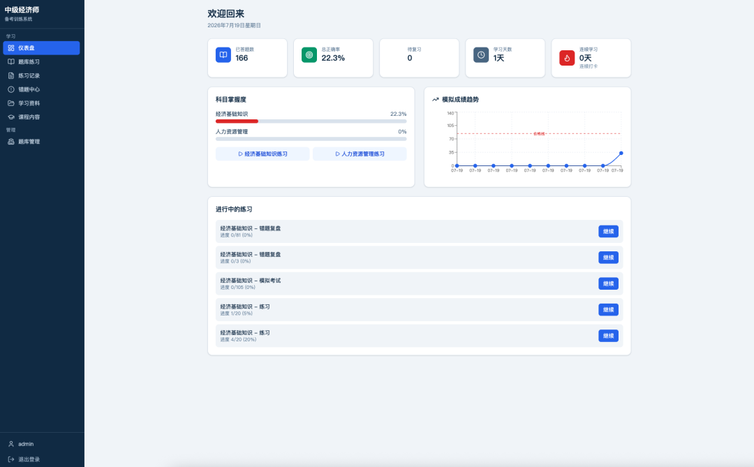Click the 课程内容 graduation cap icon
The image size is (754, 467).
tap(11, 117)
